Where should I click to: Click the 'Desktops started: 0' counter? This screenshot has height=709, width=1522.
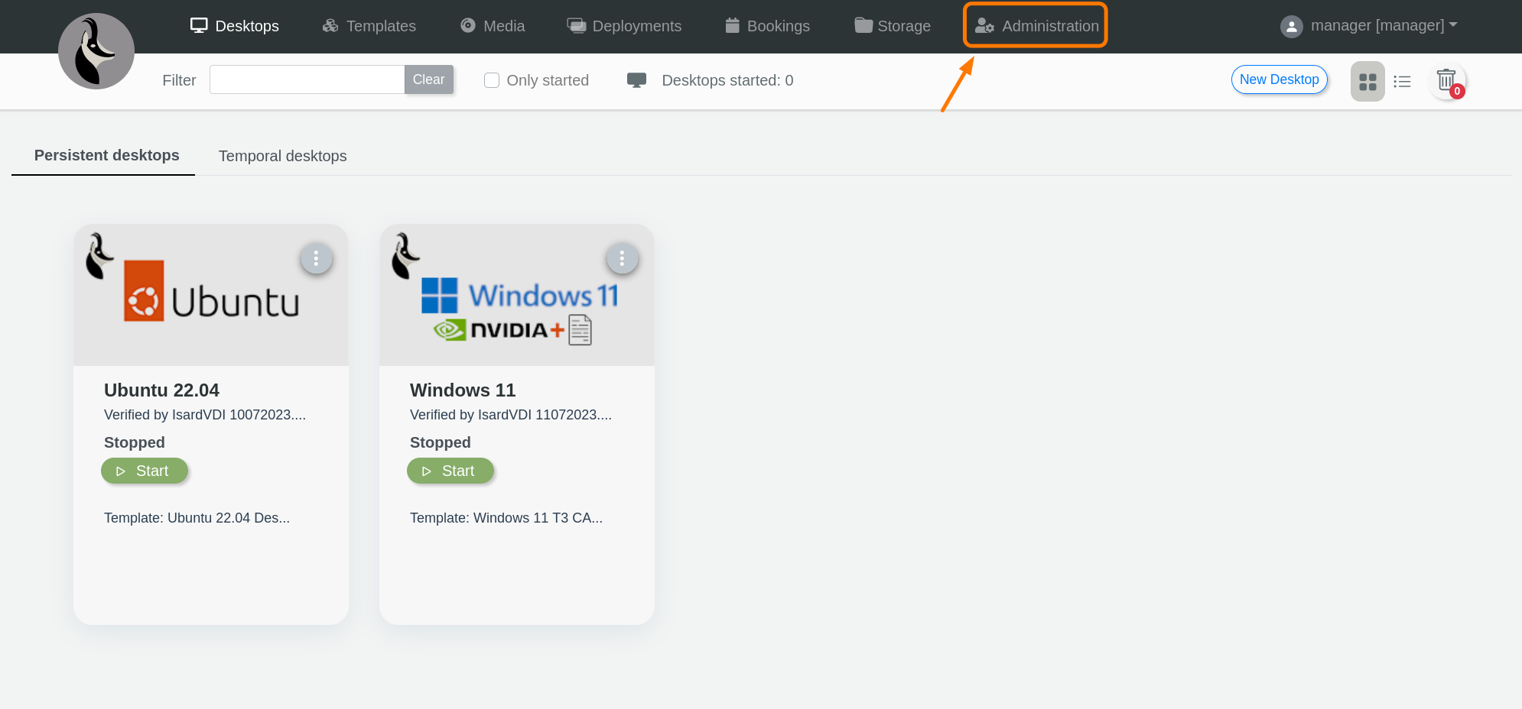coord(727,80)
